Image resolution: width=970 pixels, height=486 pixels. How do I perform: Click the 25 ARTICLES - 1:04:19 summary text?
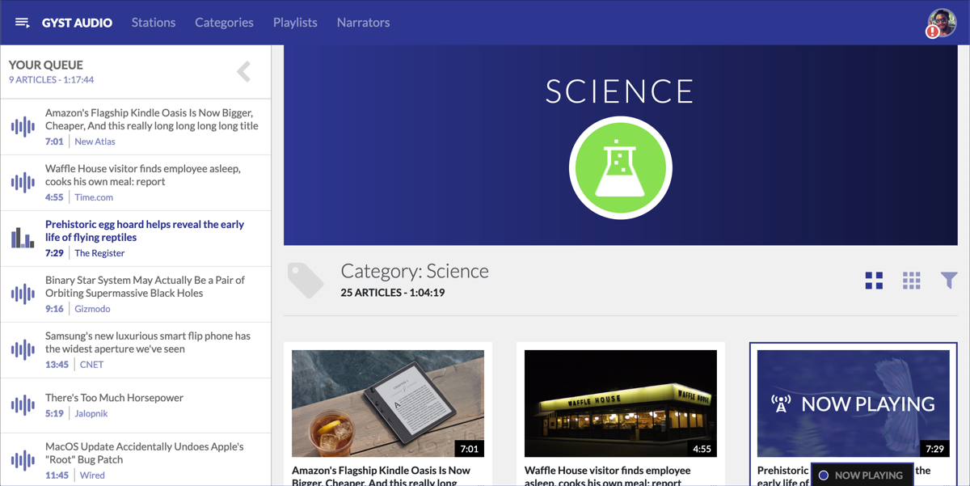click(393, 293)
